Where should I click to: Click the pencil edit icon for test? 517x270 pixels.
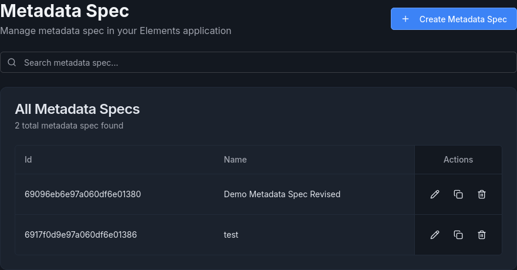click(435, 235)
